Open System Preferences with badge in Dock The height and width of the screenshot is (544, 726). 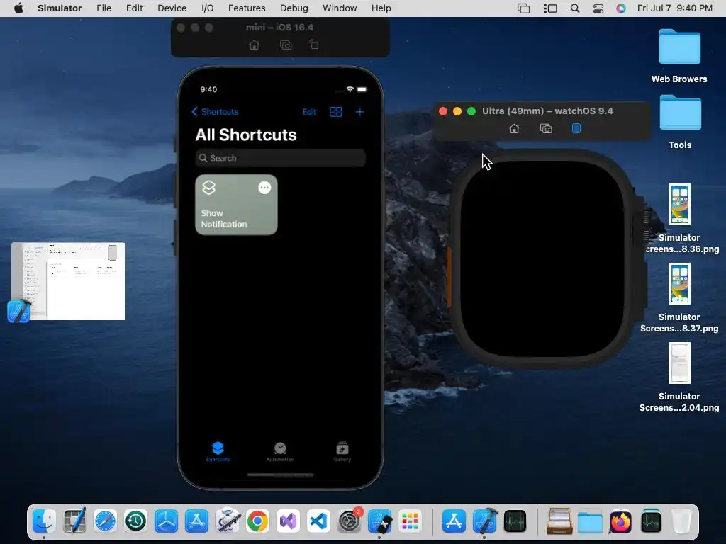[x=350, y=521]
